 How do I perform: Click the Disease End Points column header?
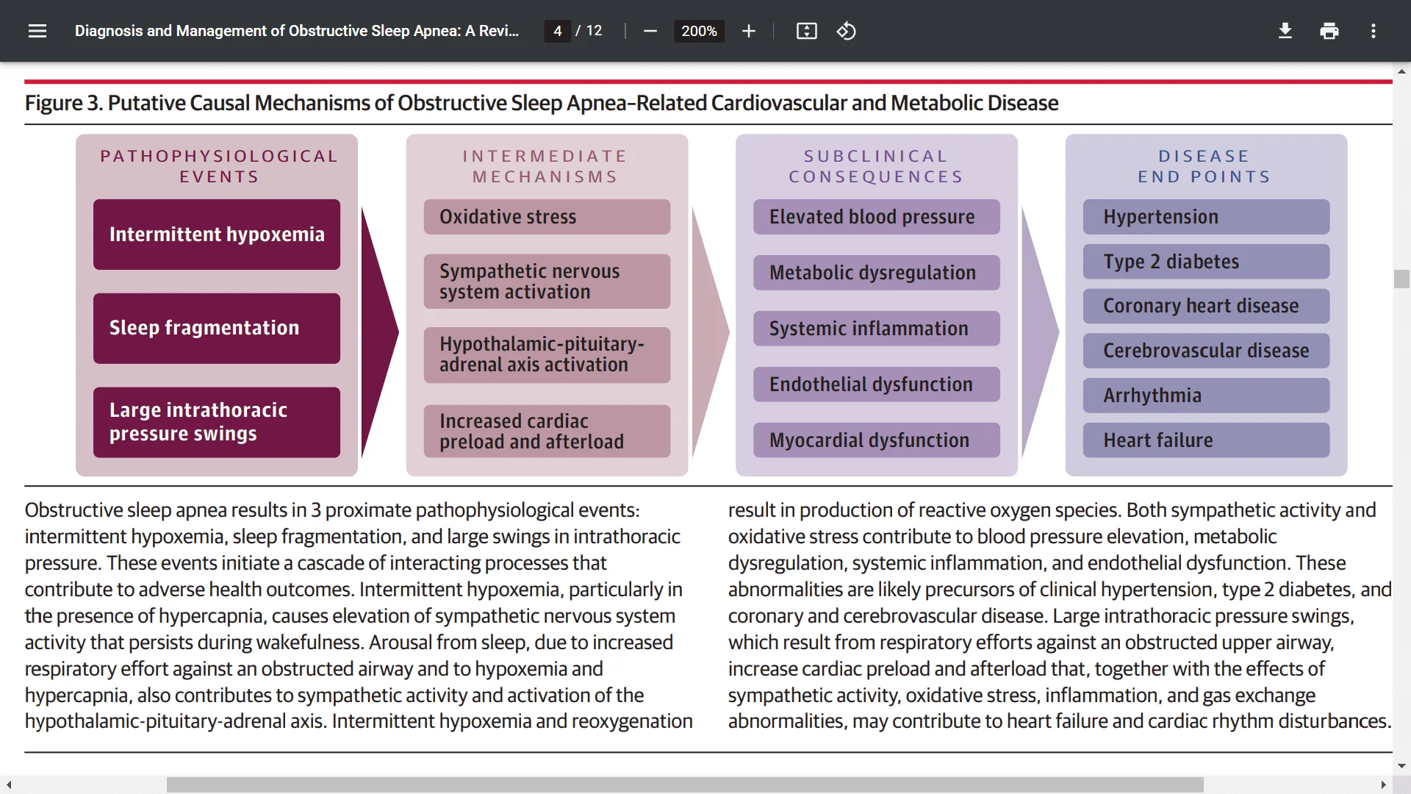point(1204,166)
